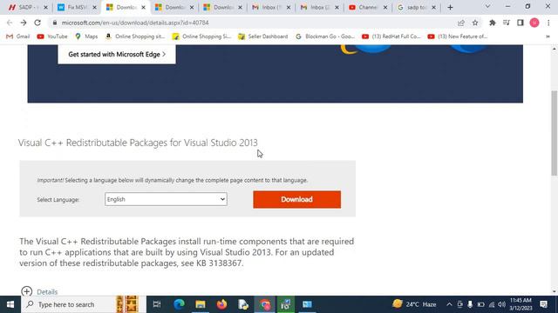
Task: Open the Maps bookmark
Action: coord(86,37)
